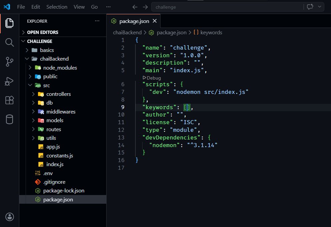Expand the middlewares folder
The width and height of the screenshot is (331, 227).
click(63, 112)
